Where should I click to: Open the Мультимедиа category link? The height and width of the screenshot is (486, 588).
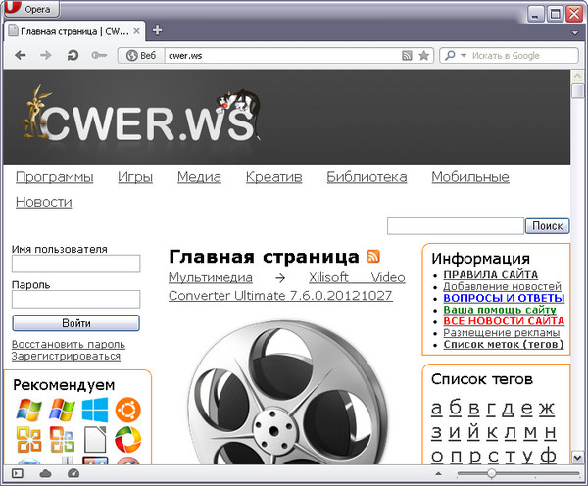(211, 277)
